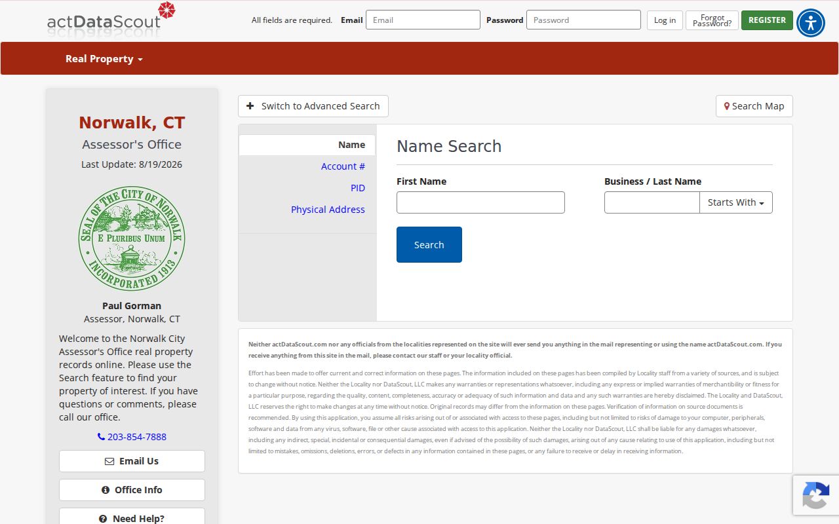Click the Name Search heading
839x524 pixels.
coord(449,146)
